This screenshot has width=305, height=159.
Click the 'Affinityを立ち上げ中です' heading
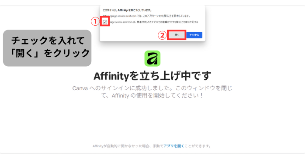[x=152, y=76]
